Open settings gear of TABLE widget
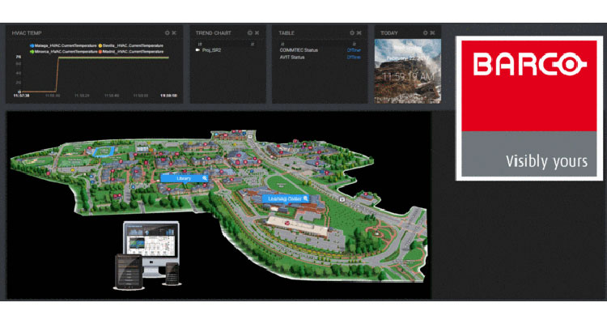This screenshot has height=324, width=607. coord(352,33)
